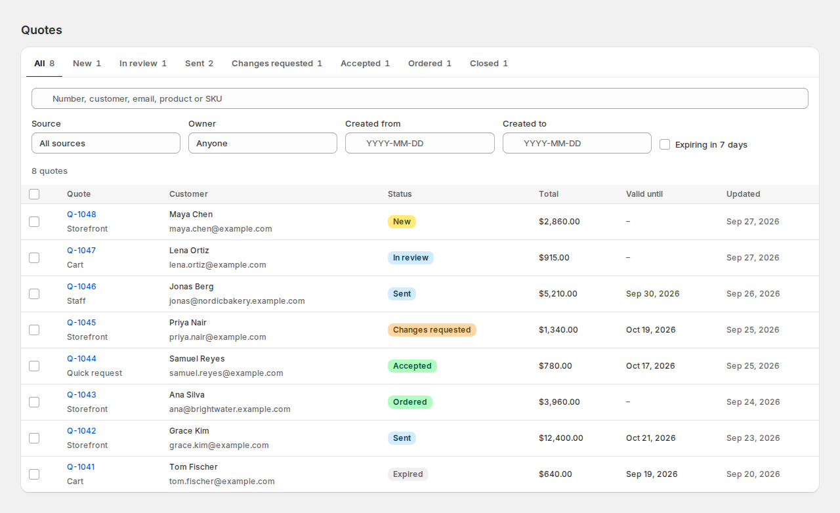The image size is (840, 513).
Task: Click customer name Priya Nair
Action: 188,323
